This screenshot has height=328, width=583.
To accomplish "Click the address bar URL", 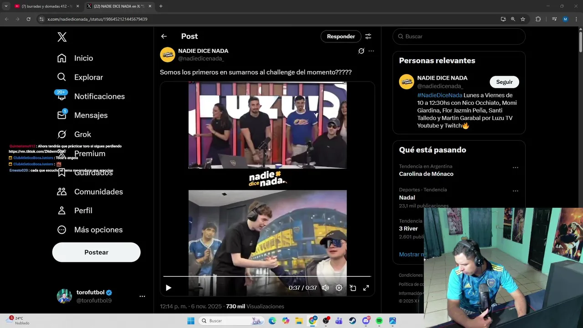I will click(97, 19).
